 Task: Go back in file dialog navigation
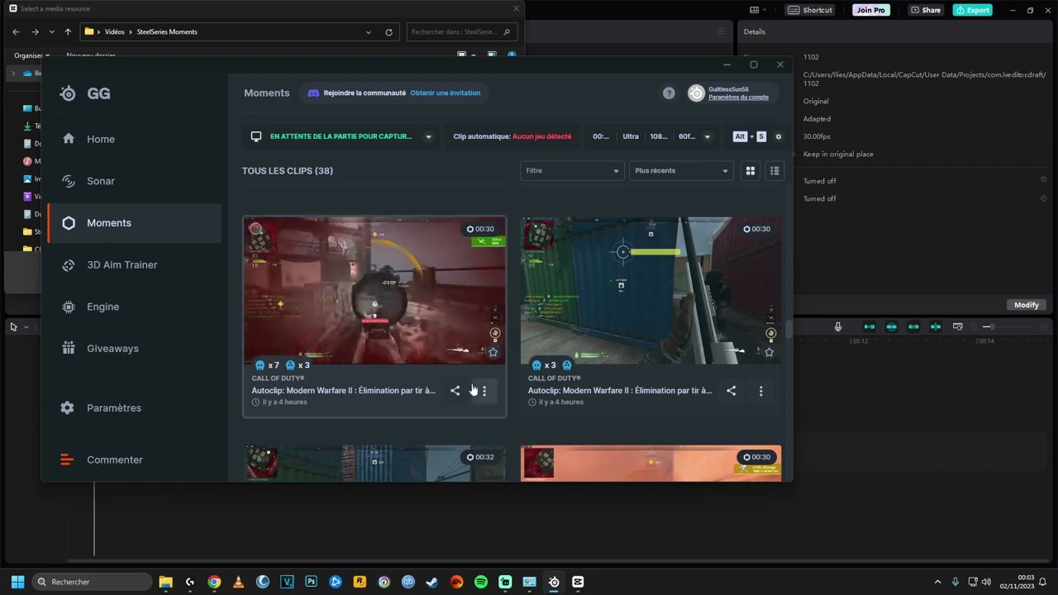click(x=16, y=32)
